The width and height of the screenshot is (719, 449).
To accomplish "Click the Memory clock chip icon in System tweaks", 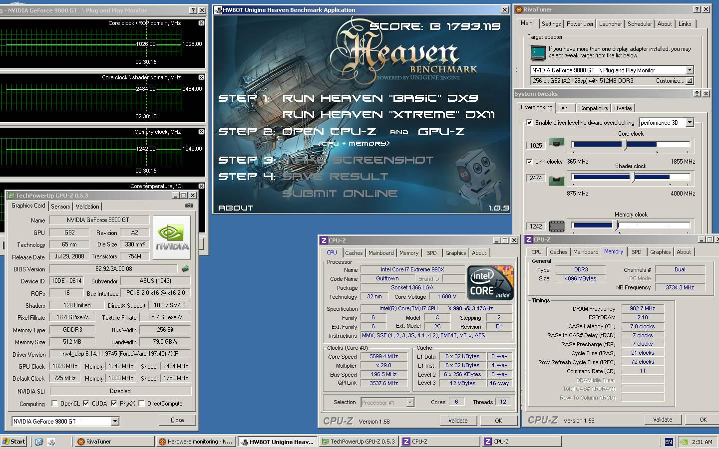I will pyautogui.click(x=556, y=226).
